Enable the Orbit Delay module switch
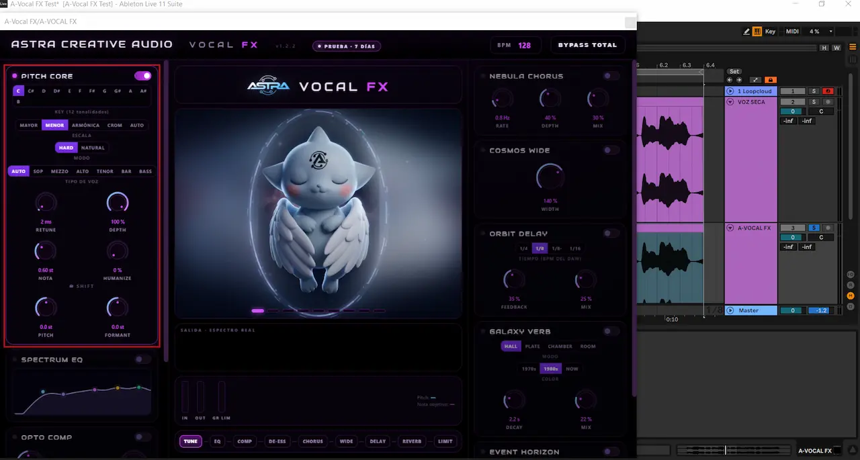The image size is (860, 460). pyautogui.click(x=611, y=234)
